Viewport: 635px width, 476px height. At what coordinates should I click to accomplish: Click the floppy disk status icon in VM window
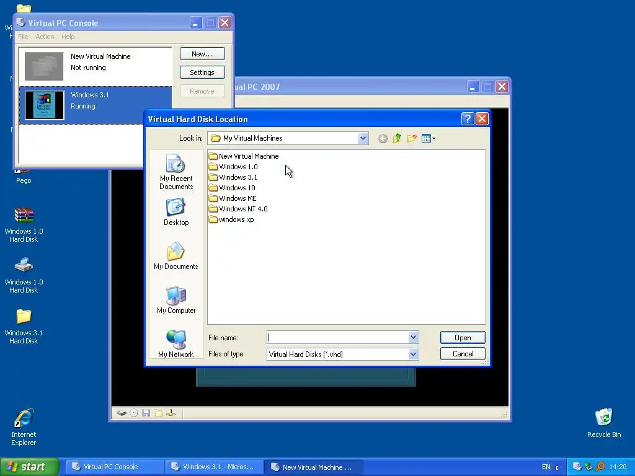pos(146,413)
